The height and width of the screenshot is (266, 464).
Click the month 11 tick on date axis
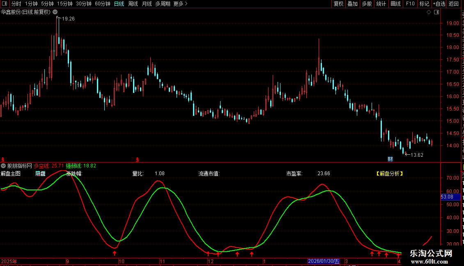coord(162,261)
